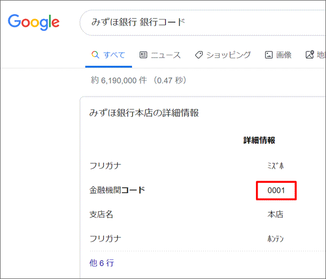Expand the 他 6 行 link
Screen dimensions: 326x279
coord(102,263)
